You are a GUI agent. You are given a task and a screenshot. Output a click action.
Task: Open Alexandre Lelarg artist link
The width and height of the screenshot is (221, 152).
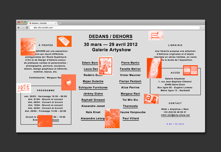[x=93, y=119]
